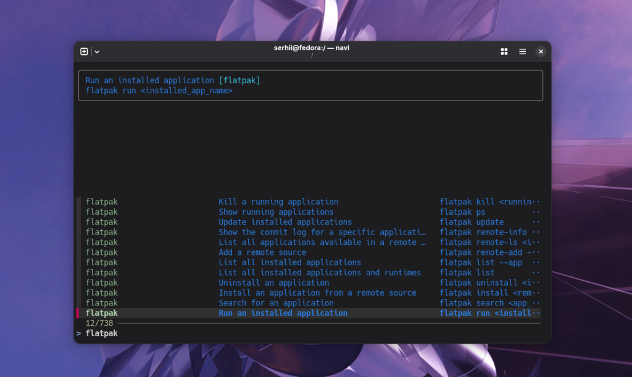
Task: Select the 'Update installed applications' row
Action: [x=309, y=222]
